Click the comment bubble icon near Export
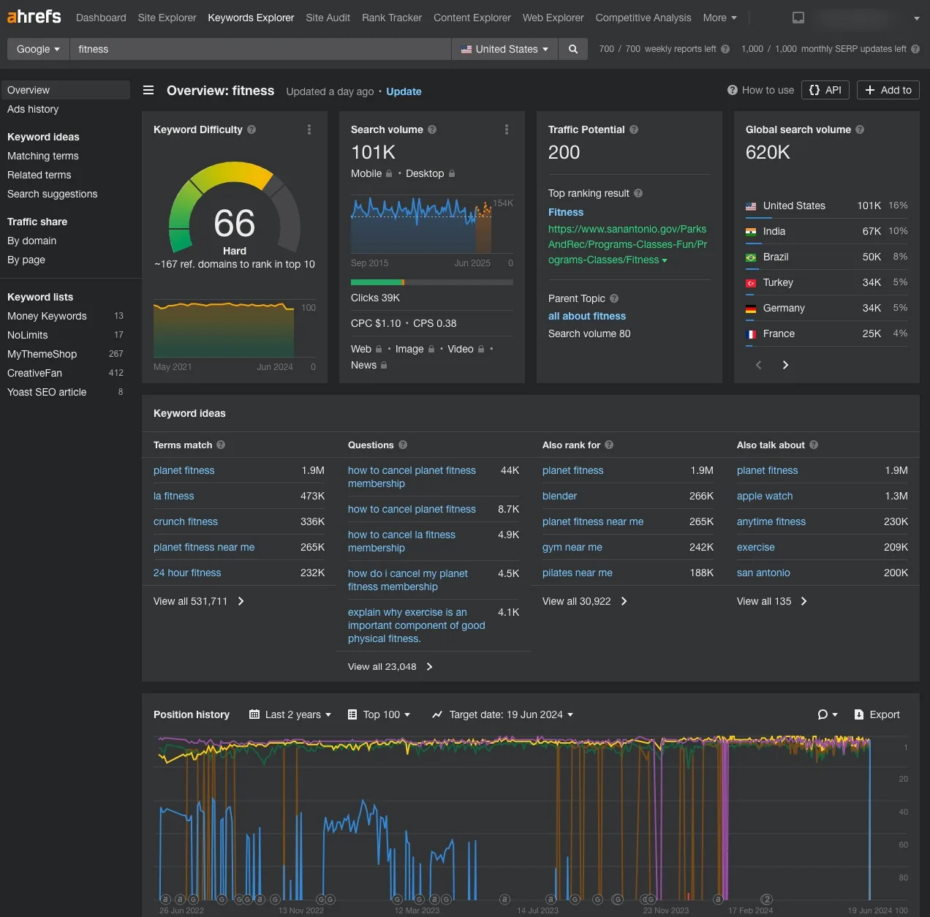 pos(823,714)
